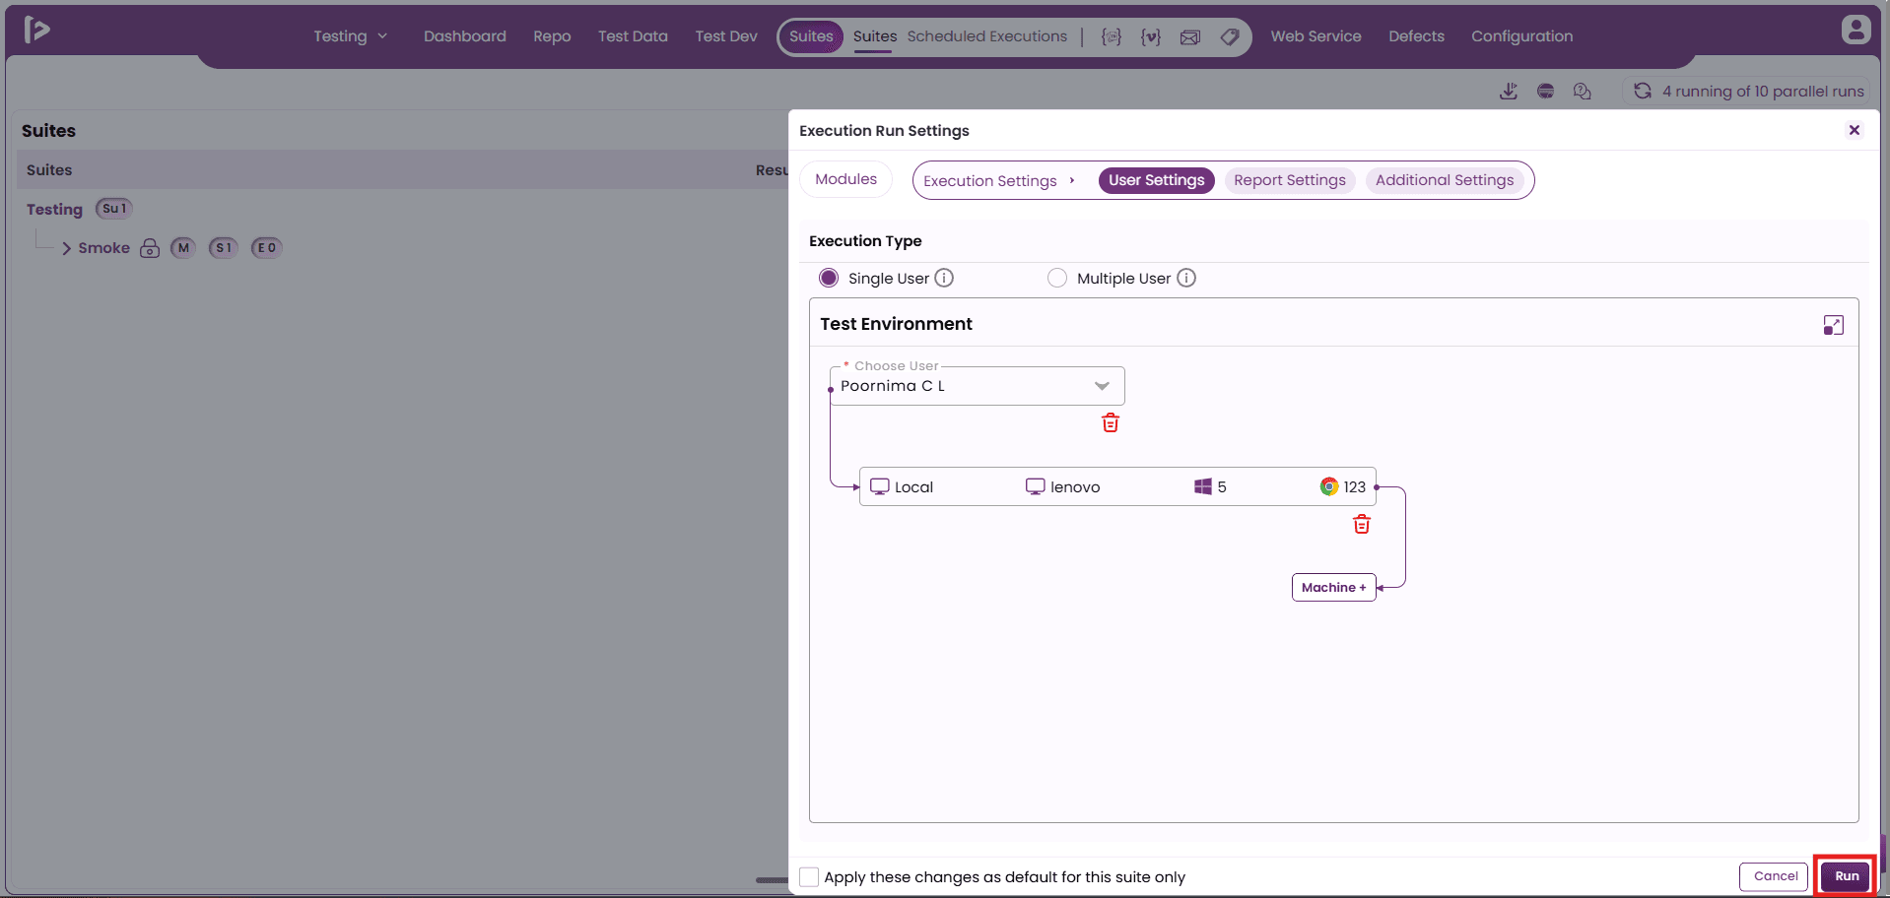
Task: Open the Report Settings tab
Action: 1289,180
